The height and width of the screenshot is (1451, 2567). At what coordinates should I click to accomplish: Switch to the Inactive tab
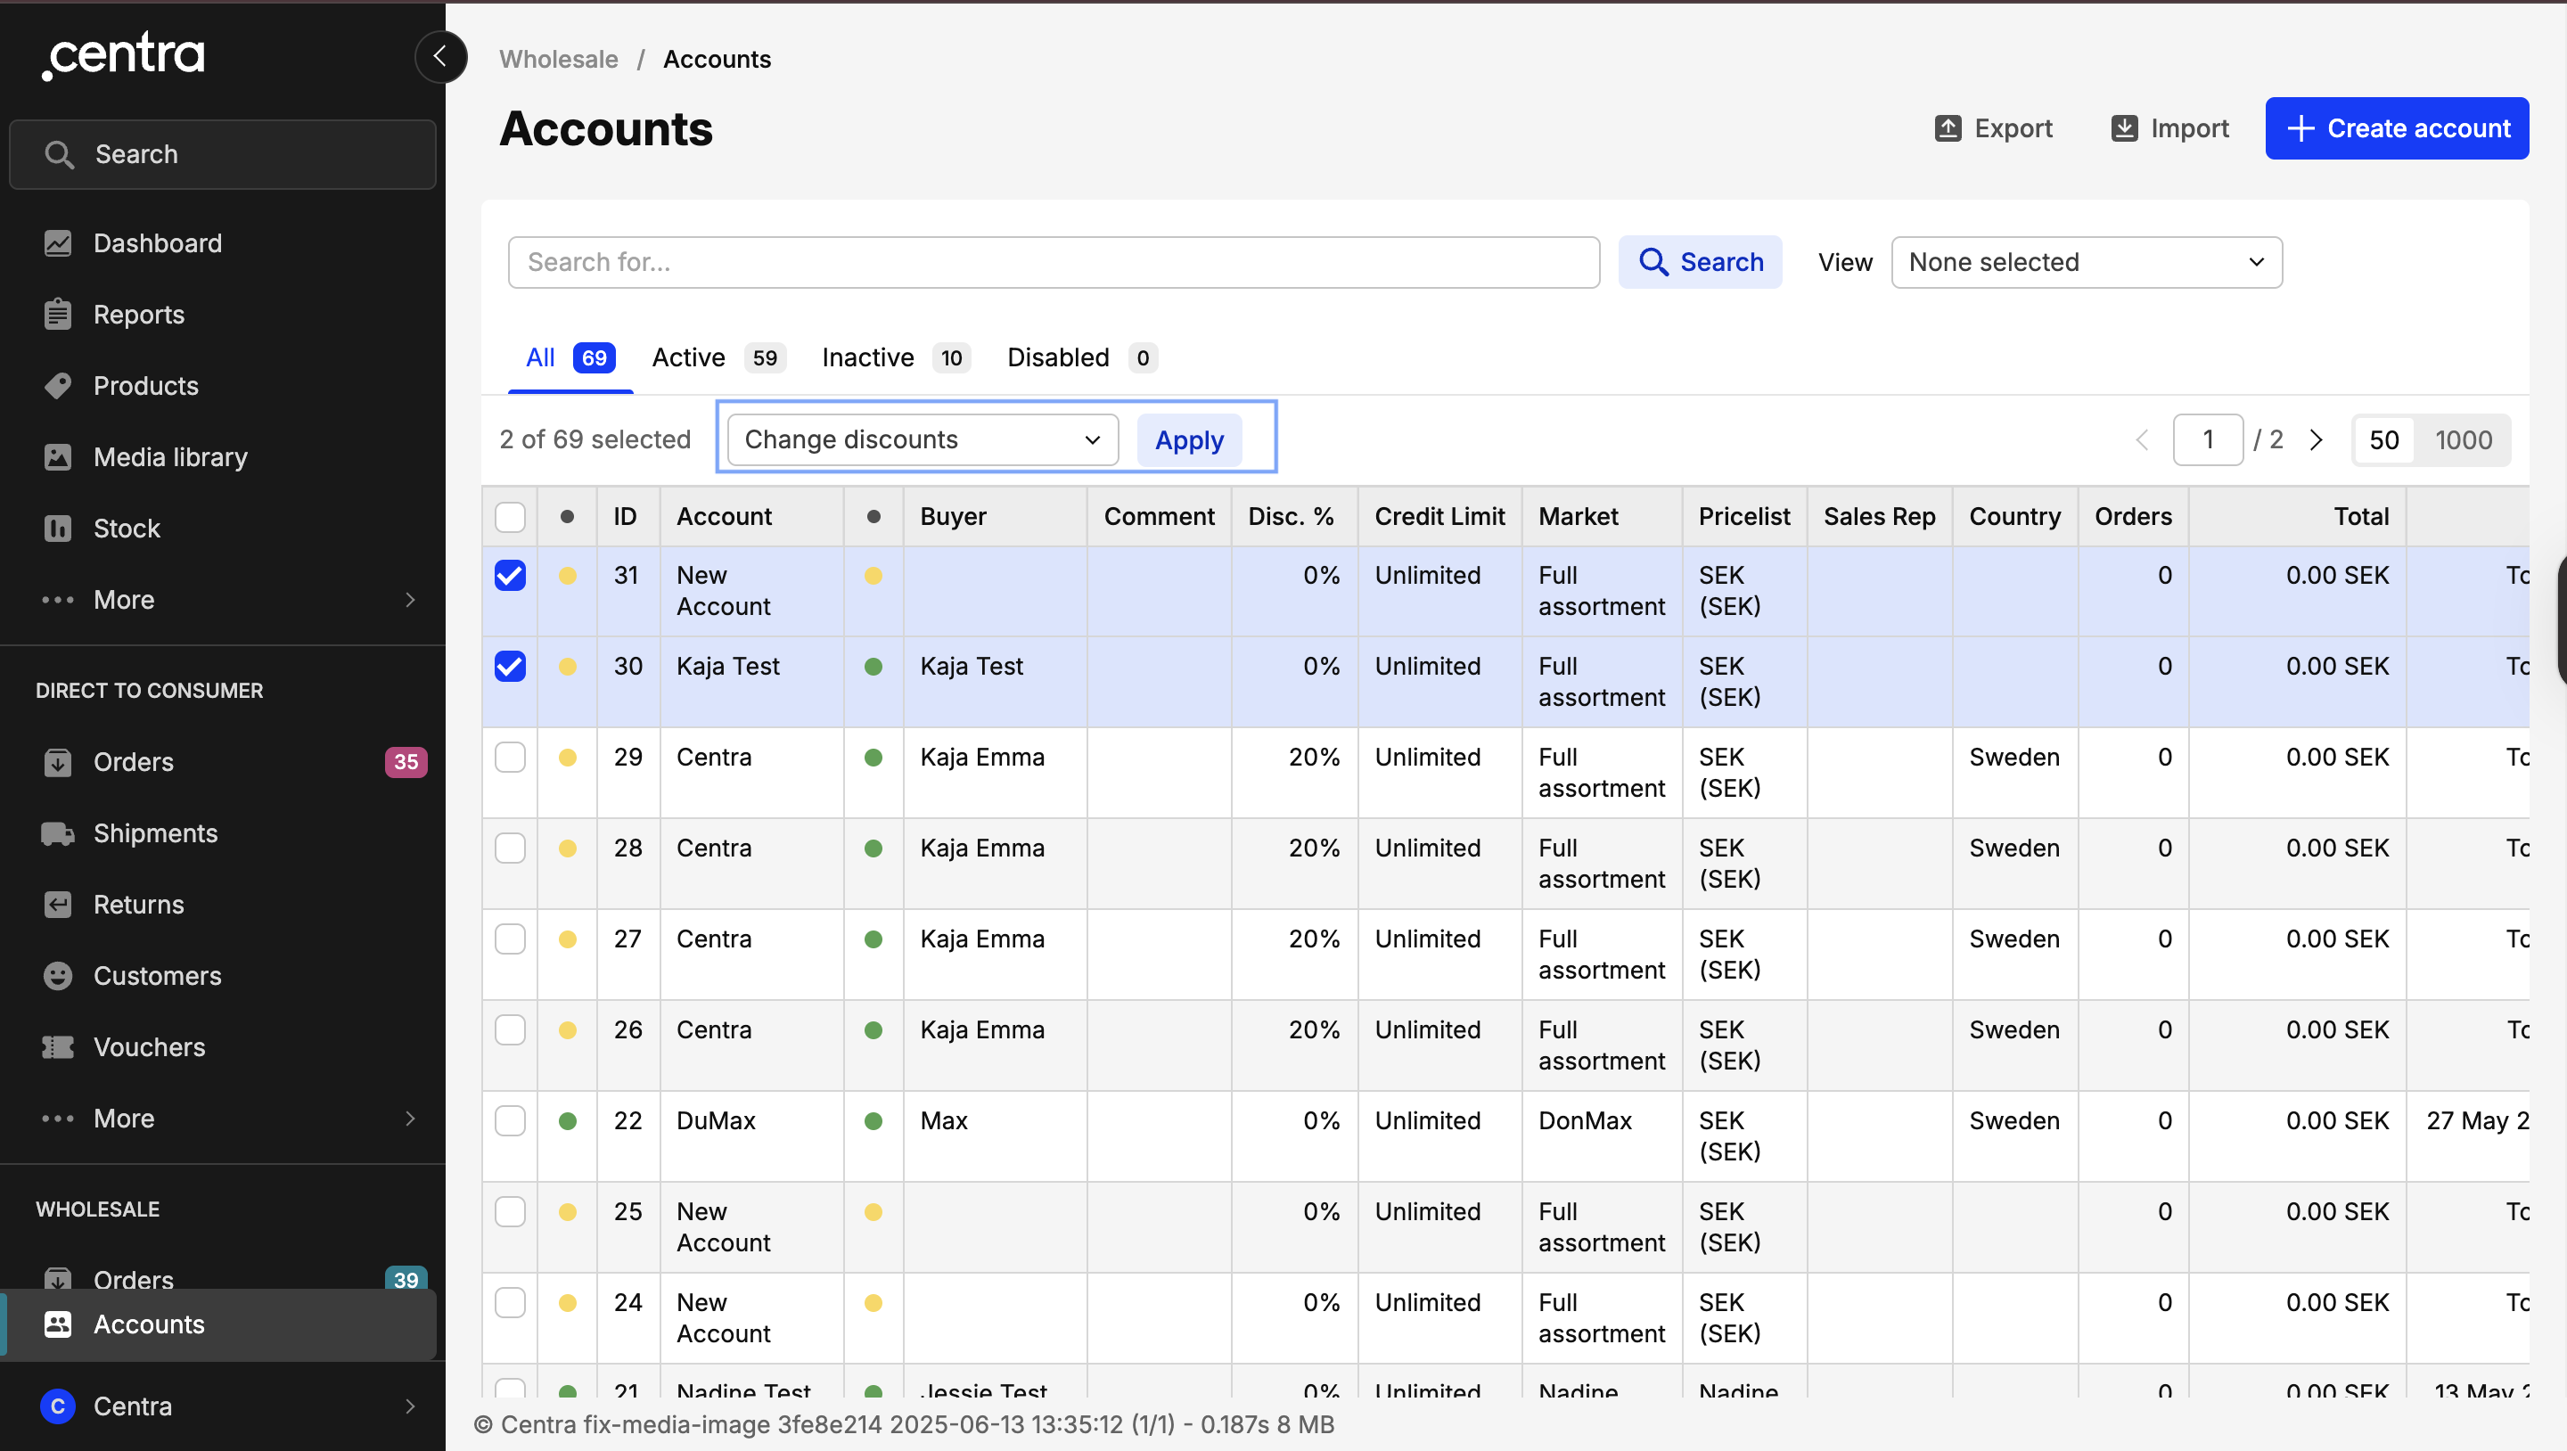click(895, 357)
